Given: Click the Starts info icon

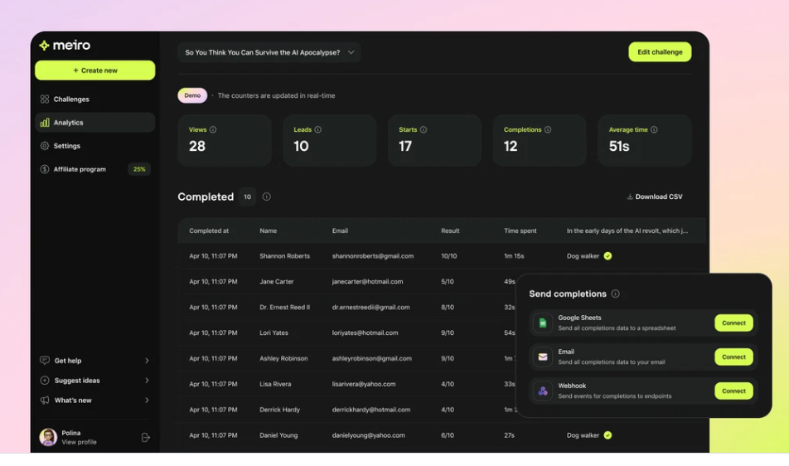Looking at the screenshot, I should point(424,130).
